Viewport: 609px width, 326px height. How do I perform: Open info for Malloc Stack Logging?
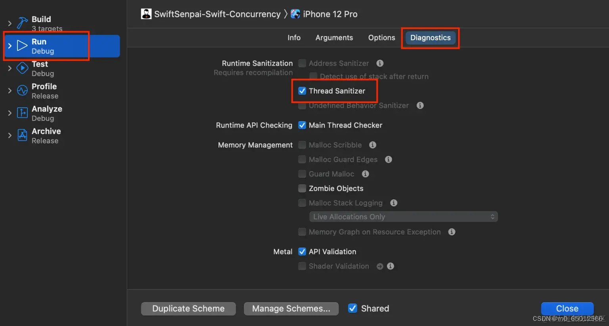click(x=394, y=203)
